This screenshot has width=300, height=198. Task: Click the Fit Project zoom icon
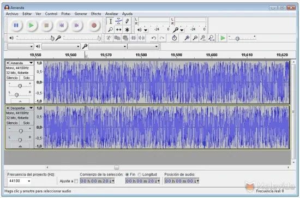pos(211,38)
